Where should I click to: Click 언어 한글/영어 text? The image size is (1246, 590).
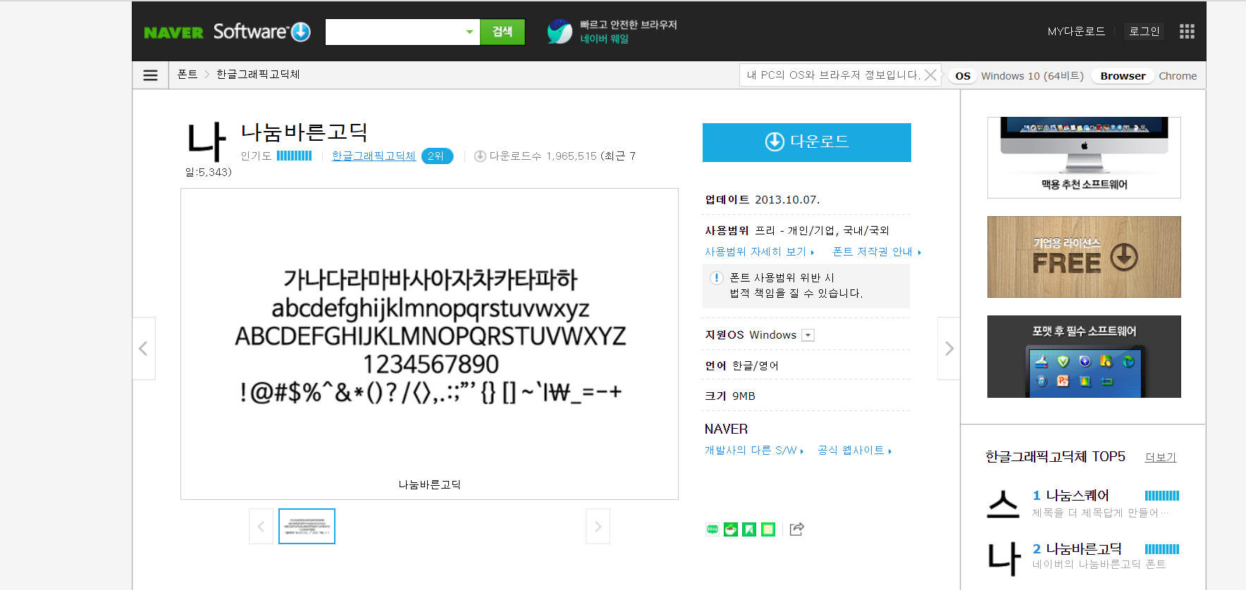tap(742, 365)
